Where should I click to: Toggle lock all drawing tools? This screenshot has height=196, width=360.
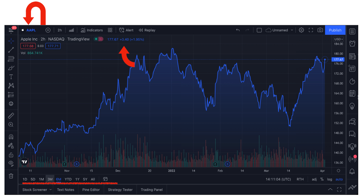coord(11,155)
